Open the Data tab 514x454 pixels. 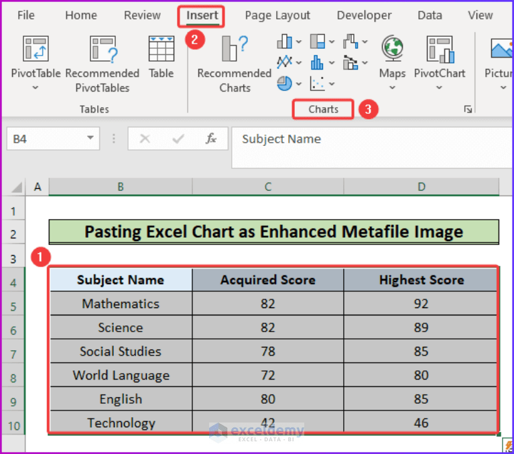pos(430,15)
